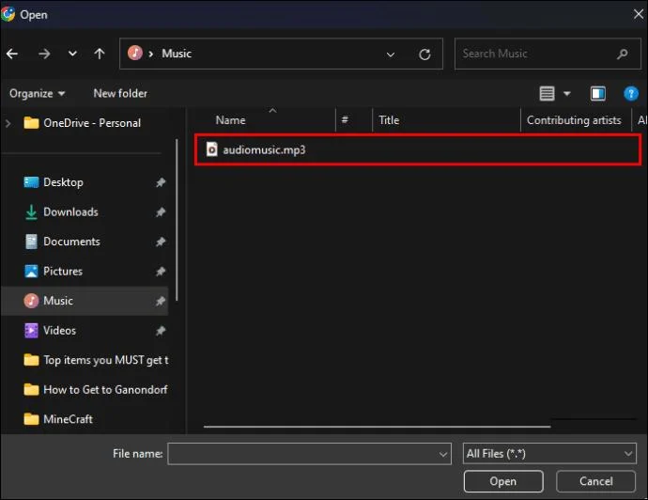Select Music in the sidebar
The image size is (648, 500).
(85, 301)
